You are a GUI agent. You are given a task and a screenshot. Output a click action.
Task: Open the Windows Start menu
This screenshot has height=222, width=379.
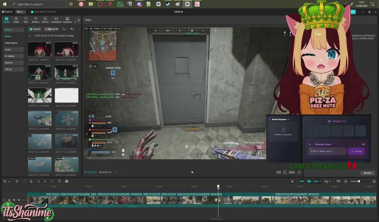(x=5, y=4)
